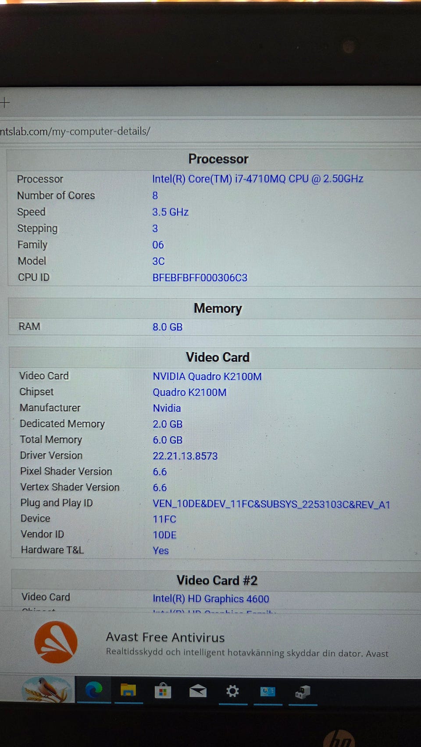Click the RAM value 8.0 GB
This screenshot has width=421, height=747.
click(168, 327)
